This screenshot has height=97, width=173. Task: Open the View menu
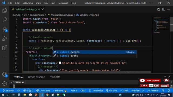(38, 3)
